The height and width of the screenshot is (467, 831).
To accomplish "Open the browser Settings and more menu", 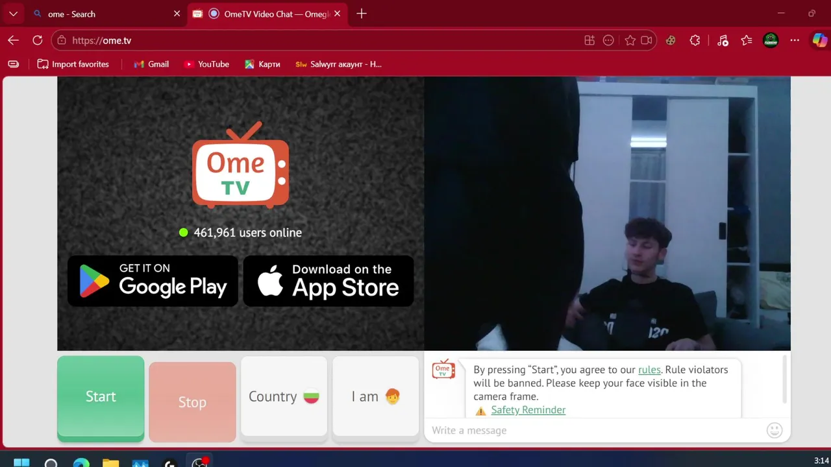I will 795,40.
